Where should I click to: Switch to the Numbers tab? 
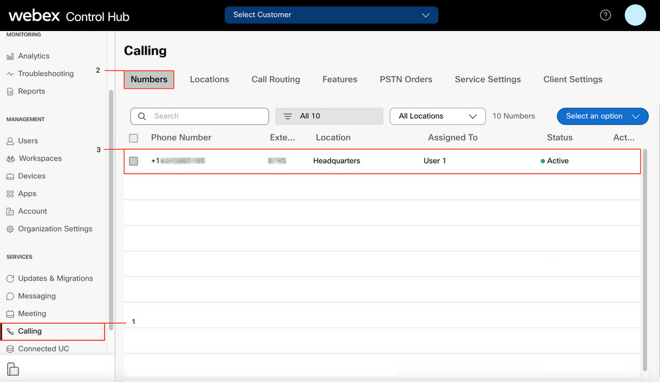tap(149, 79)
